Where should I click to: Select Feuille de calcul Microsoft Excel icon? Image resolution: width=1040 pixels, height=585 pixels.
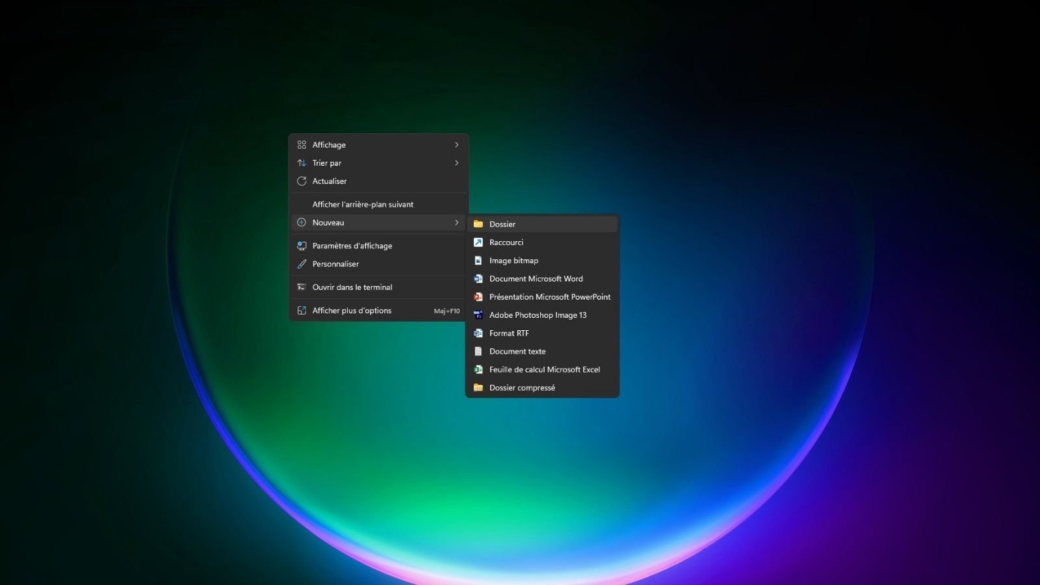click(478, 369)
